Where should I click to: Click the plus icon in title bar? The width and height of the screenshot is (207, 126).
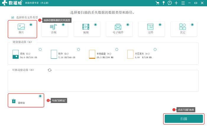coord(176,3)
